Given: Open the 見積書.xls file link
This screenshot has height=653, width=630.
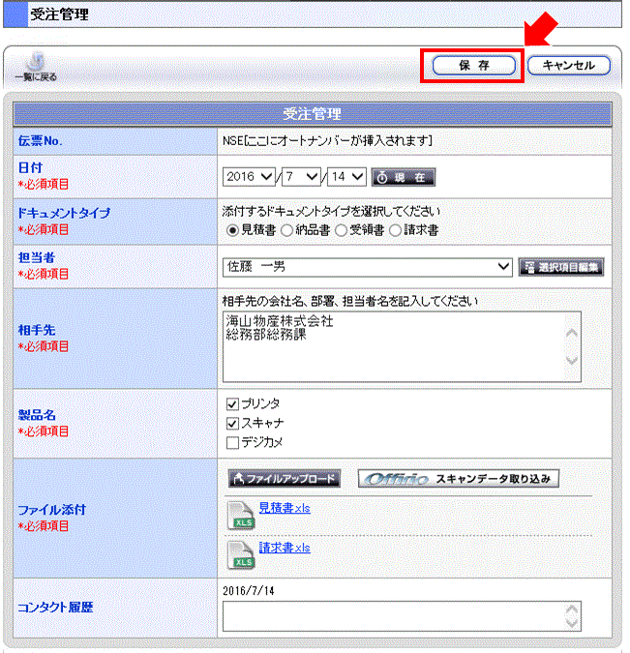Looking at the screenshot, I should (x=284, y=509).
